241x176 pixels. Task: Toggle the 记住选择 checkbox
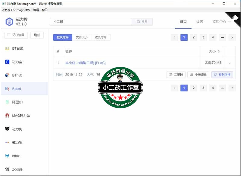click(x=9, y=35)
